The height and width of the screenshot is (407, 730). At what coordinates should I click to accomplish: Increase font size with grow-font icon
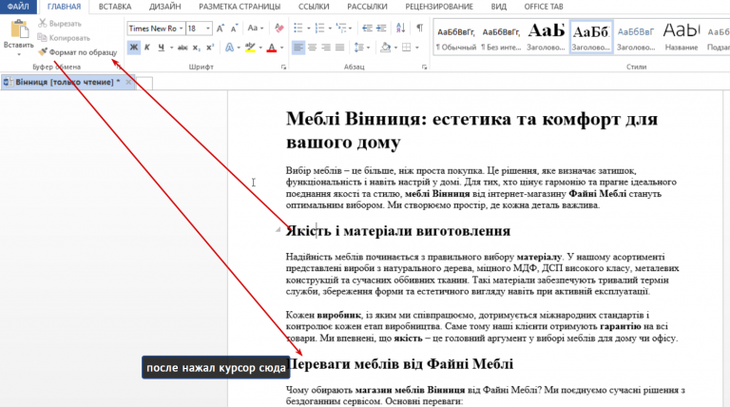pyautogui.click(x=221, y=29)
